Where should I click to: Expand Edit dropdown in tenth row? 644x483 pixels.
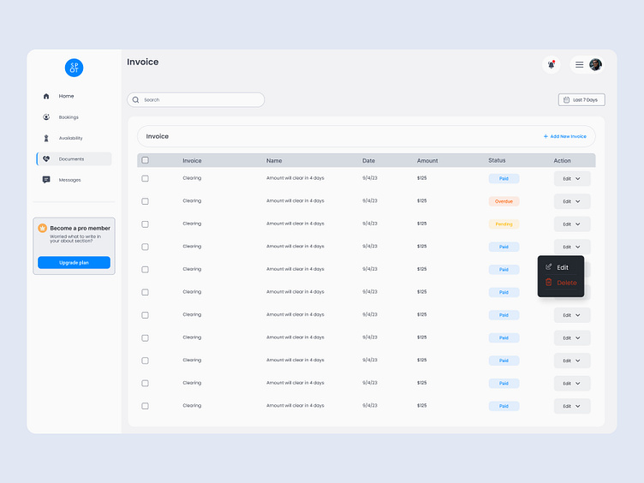pos(572,383)
